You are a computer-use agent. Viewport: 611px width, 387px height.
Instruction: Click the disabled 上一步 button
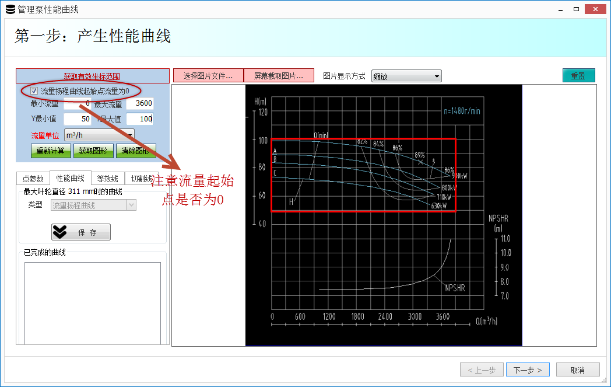(482, 370)
